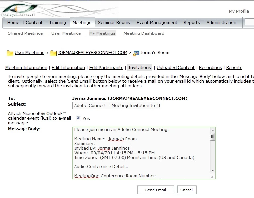This screenshot has height=198, width=254.
Task: Open the Home tab
Action: 13,23
